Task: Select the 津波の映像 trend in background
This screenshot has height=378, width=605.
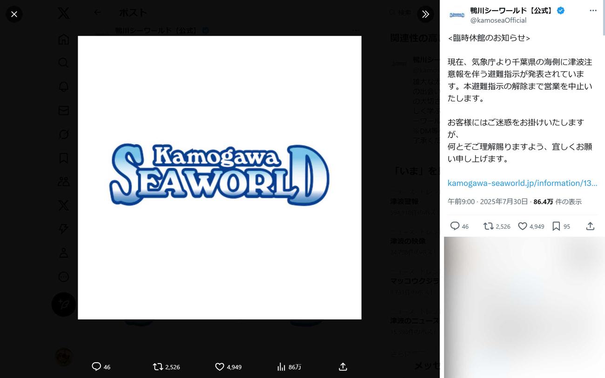Action: (x=408, y=241)
